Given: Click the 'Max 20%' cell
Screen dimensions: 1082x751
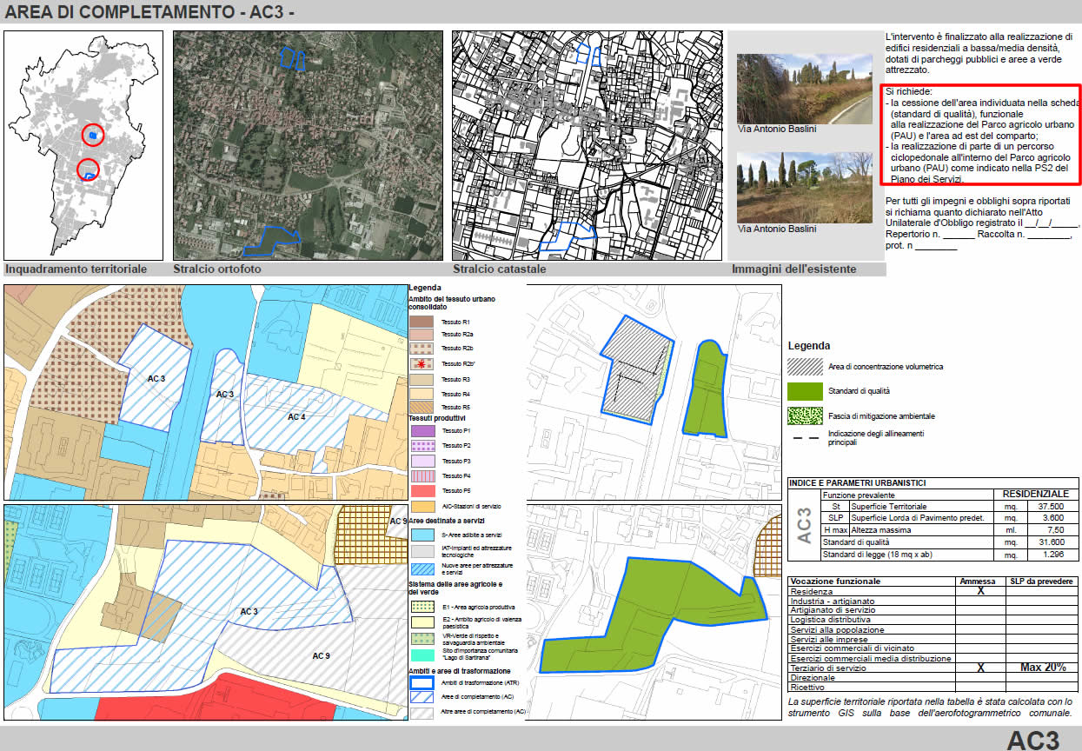Looking at the screenshot, I should click(x=1042, y=668).
